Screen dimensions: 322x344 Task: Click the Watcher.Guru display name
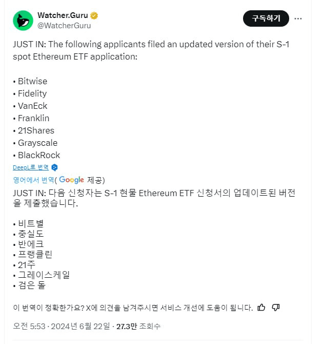click(63, 15)
